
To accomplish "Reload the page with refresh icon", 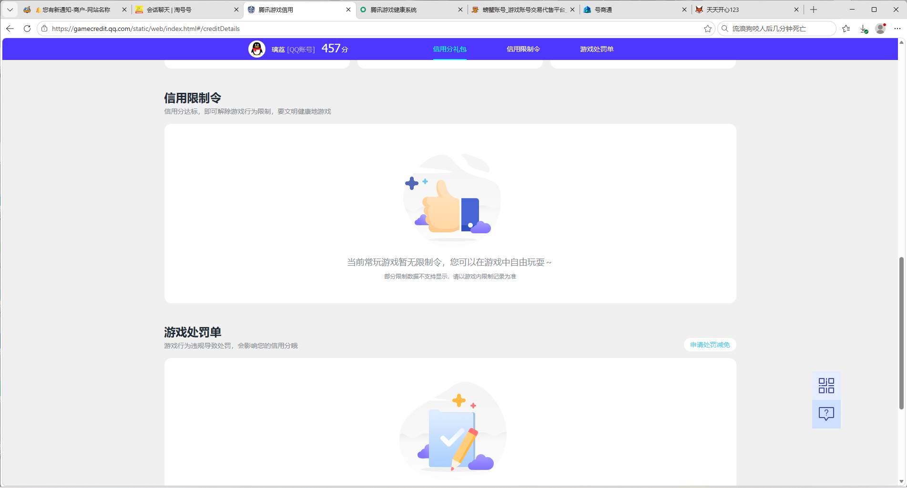I will click(27, 29).
